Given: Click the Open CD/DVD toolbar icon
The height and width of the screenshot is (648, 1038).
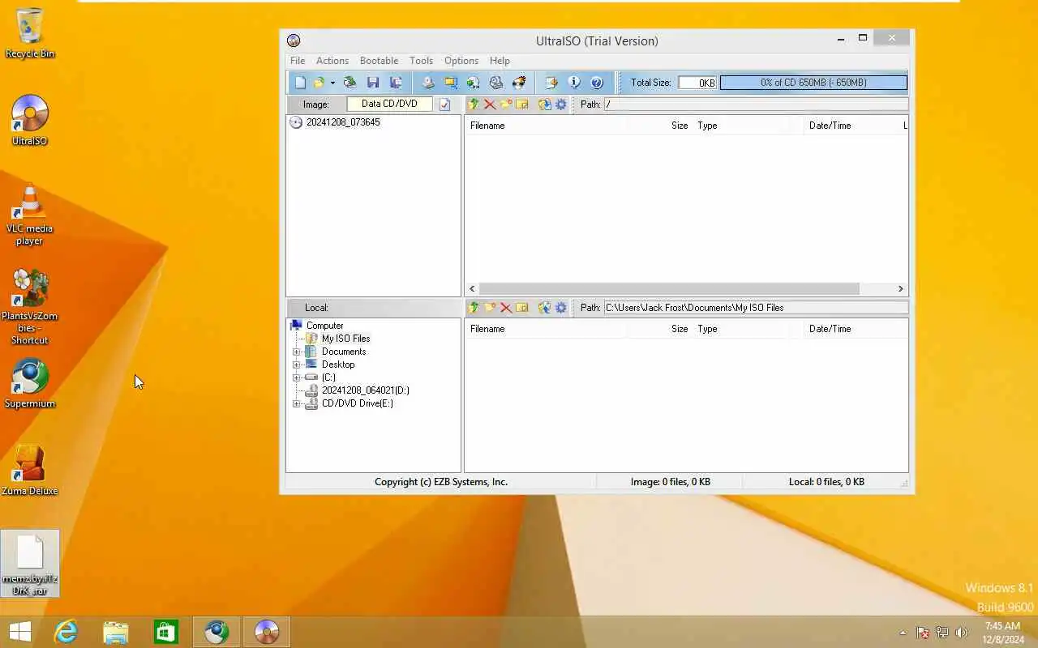Looking at the screenshot, I should click(350, 83).
